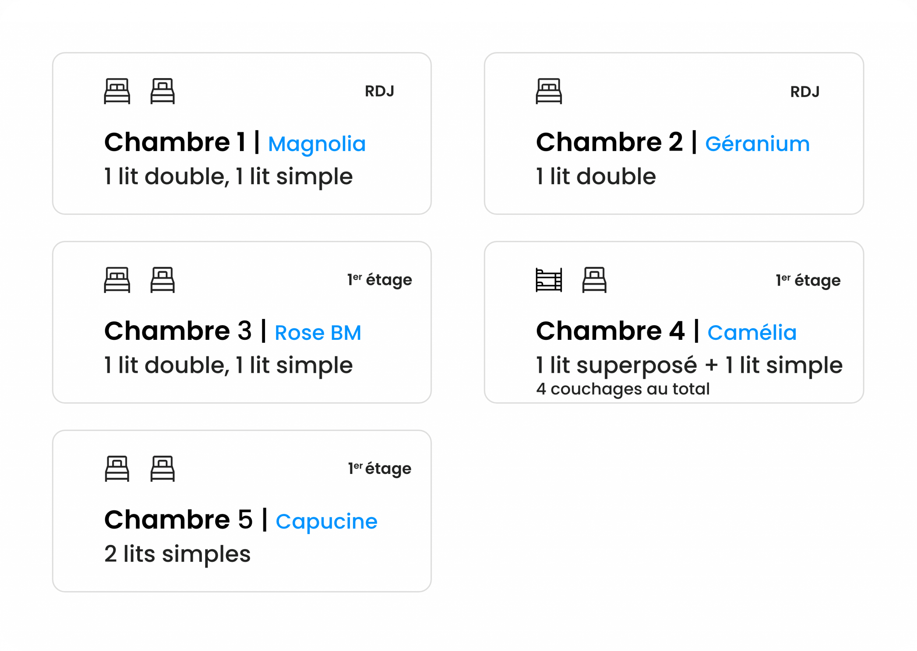Click the second single bed icon in Chambre 5
The width and height of the screenshot is (917, 651).
tap(163, 469)
